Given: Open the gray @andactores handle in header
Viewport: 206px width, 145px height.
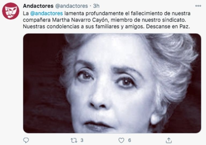Looking at the screenshot, I should point(71,6).
